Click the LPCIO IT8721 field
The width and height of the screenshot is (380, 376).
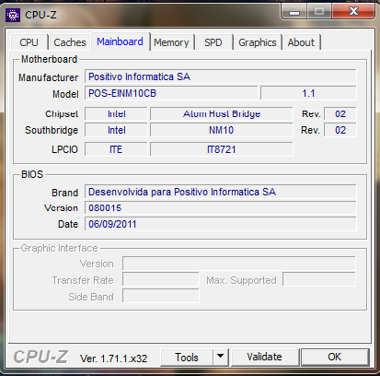pyautogui.click(x=222, y=149)
